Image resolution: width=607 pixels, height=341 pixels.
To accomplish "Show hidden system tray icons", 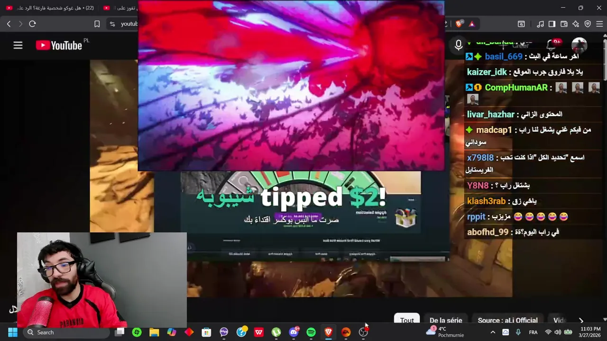I will tap(492, 332).
